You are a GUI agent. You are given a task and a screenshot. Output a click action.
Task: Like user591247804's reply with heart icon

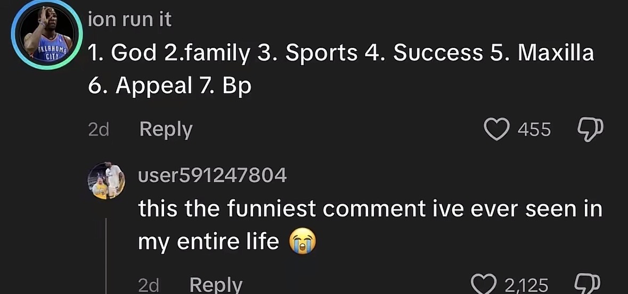click(x=484, y=284)
